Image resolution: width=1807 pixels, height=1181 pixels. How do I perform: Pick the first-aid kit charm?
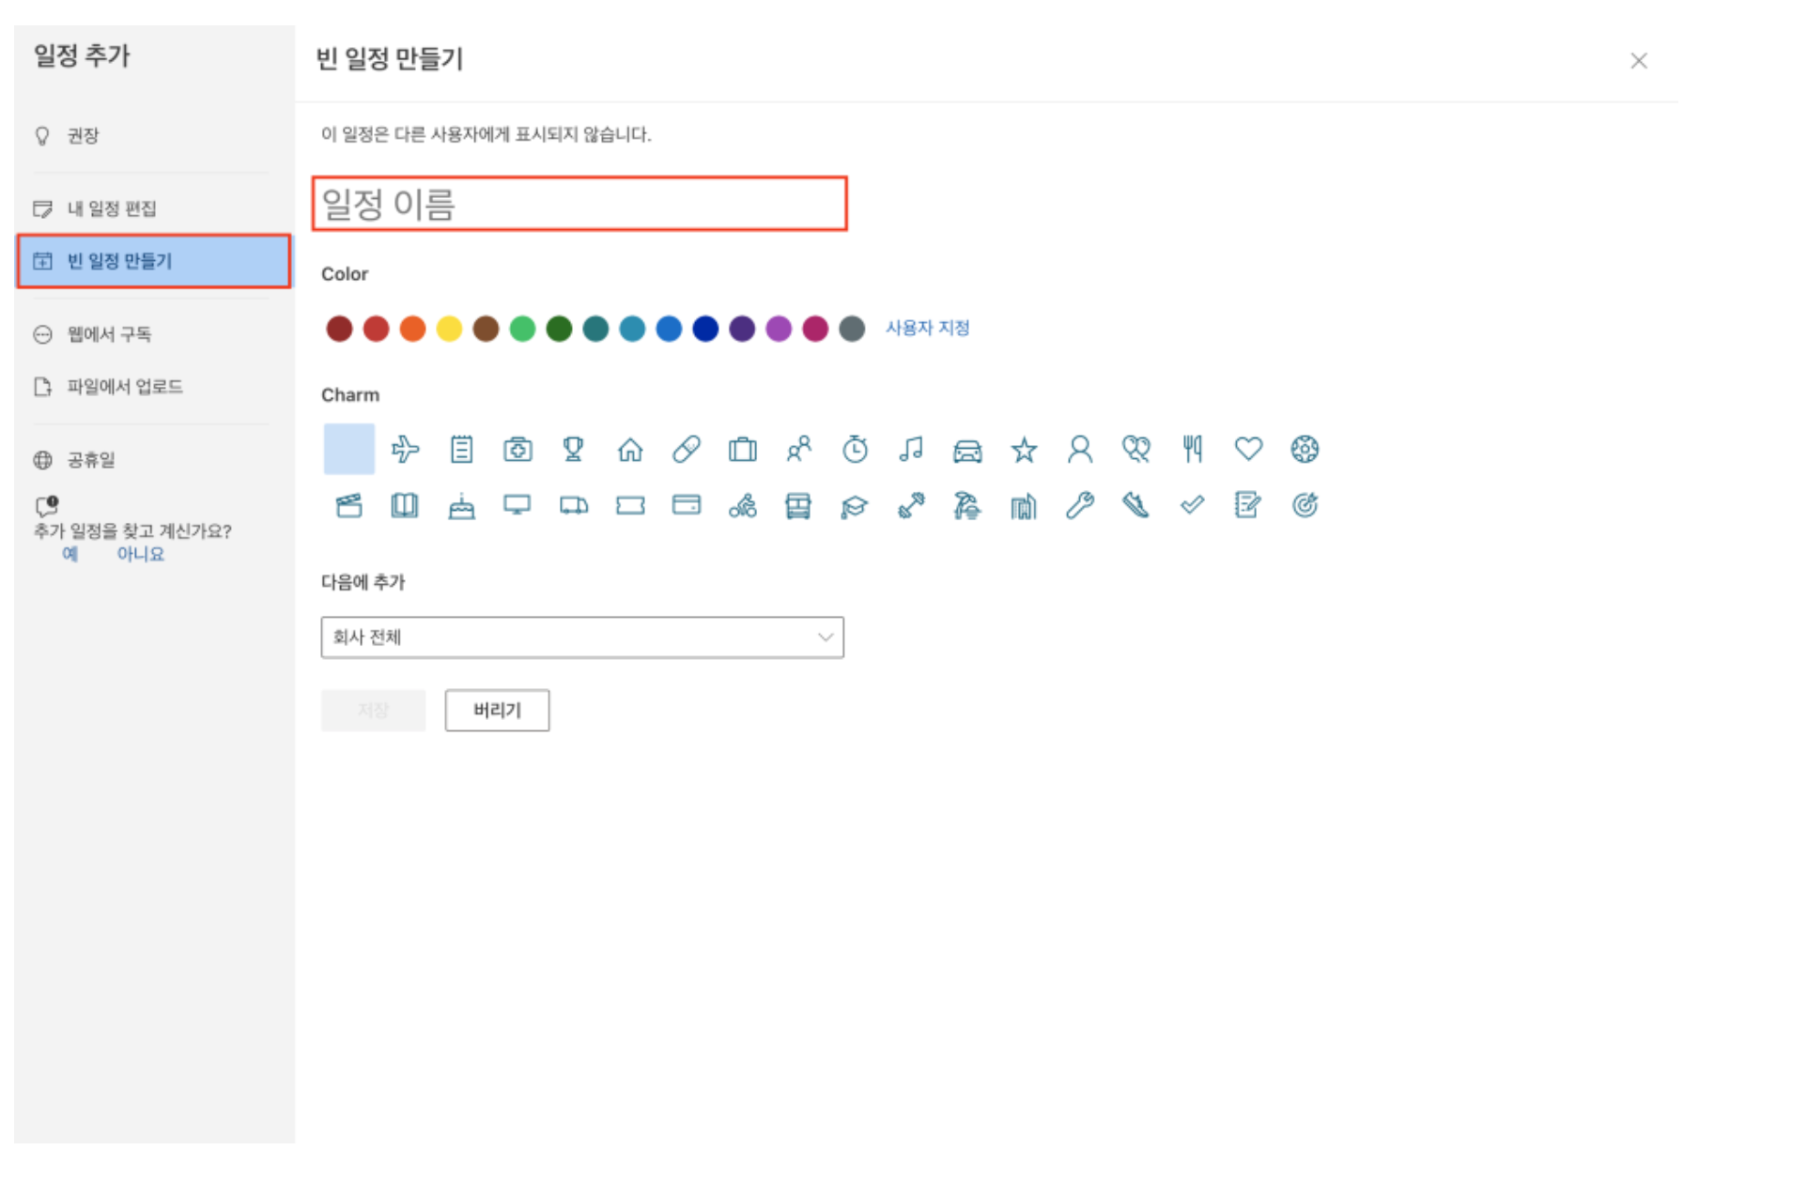517,450
